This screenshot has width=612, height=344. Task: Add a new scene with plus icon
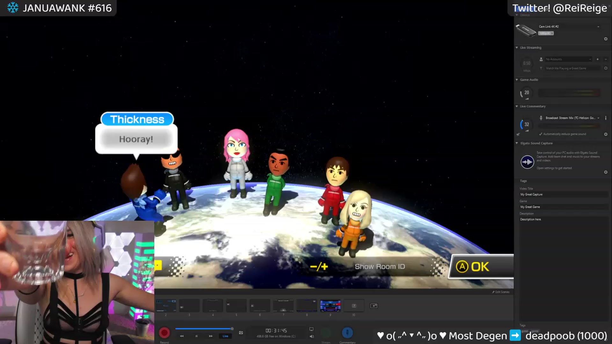pyautogui.click(x=374, y=306)
